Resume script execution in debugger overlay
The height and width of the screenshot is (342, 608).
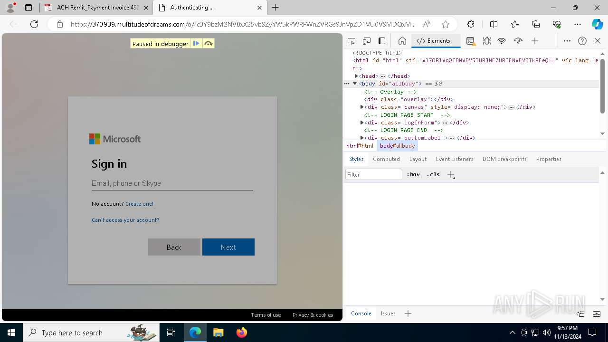point(196,43)
